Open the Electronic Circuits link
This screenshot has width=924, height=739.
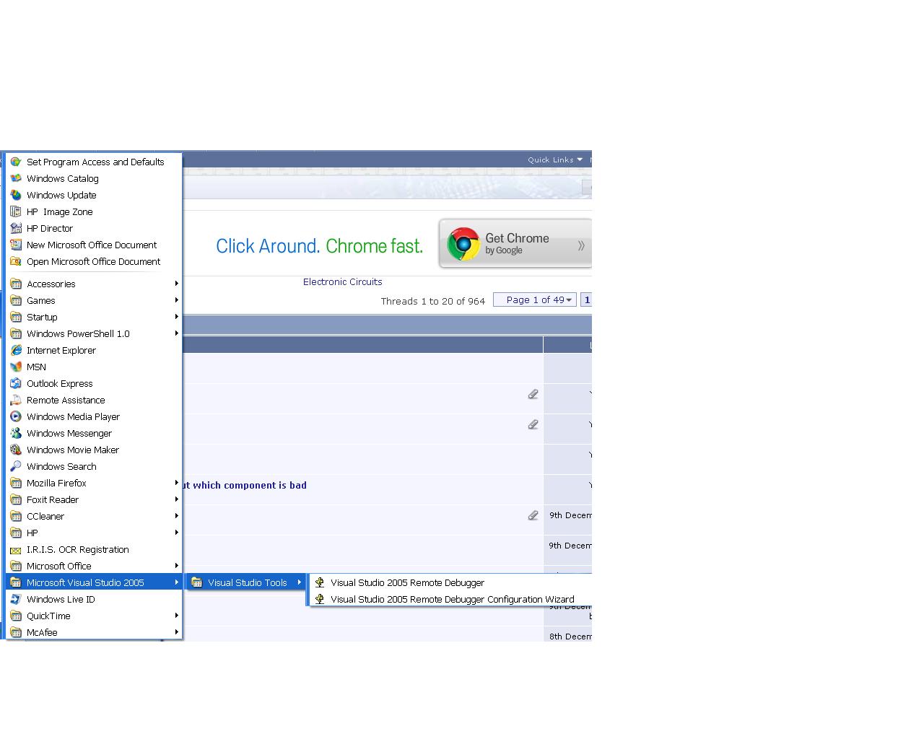342,281
